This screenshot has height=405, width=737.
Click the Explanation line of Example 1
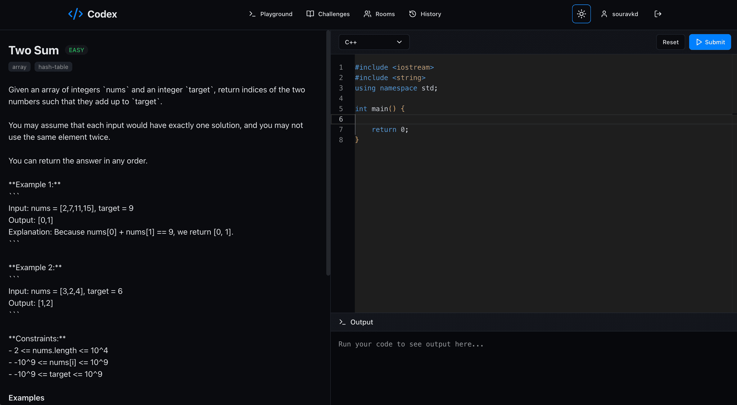click(x=121, y=232)
